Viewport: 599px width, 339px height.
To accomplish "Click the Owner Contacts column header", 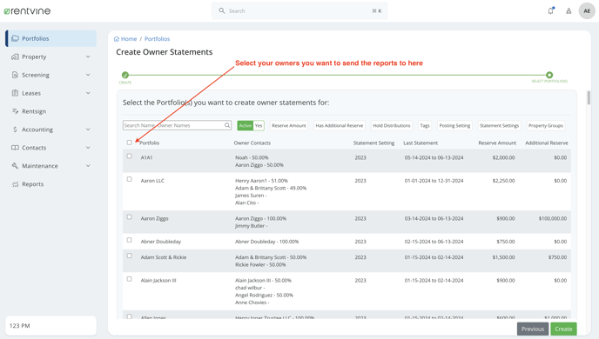I will (x=252, y=143).
